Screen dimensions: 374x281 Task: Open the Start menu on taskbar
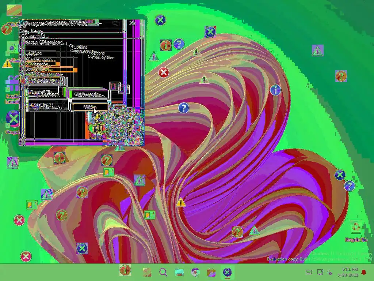147,272
